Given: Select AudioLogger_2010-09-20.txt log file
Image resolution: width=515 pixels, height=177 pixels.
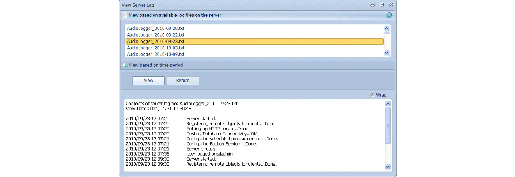Looking at the screenshot, I should pyautogui.click(x=155, y=29).
